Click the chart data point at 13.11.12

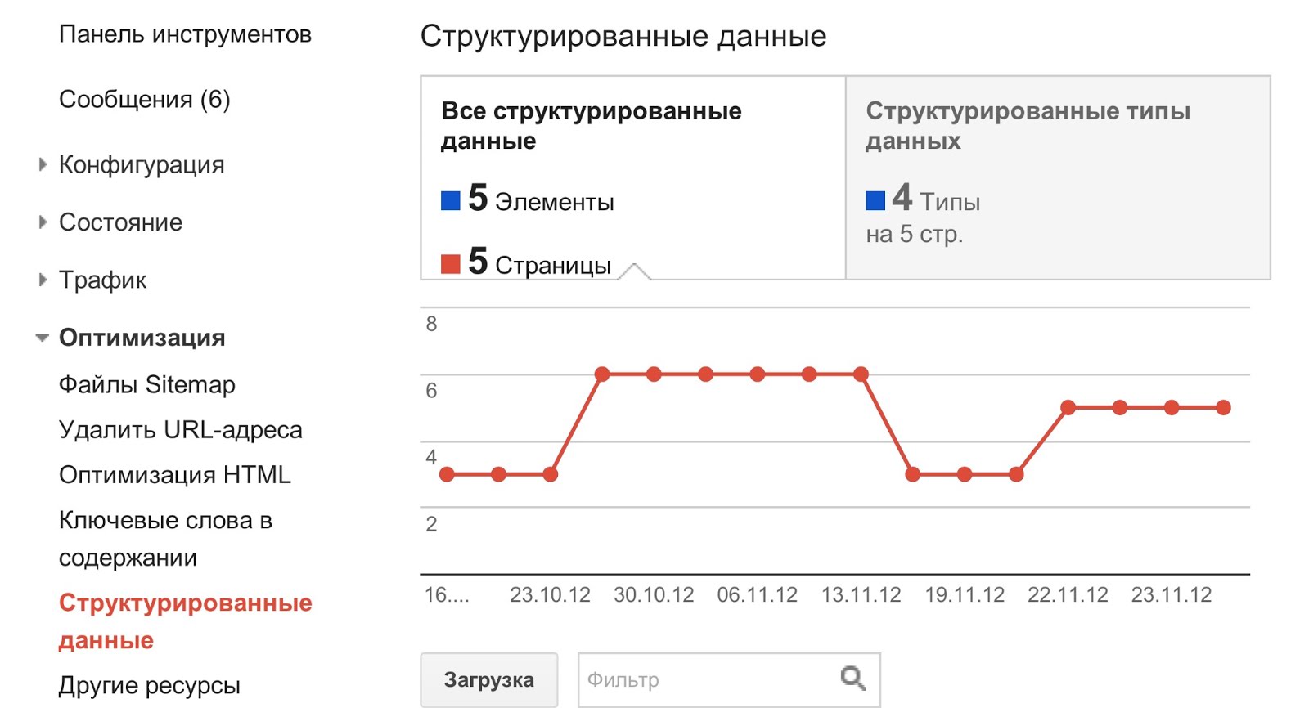(x=861, y=374)
